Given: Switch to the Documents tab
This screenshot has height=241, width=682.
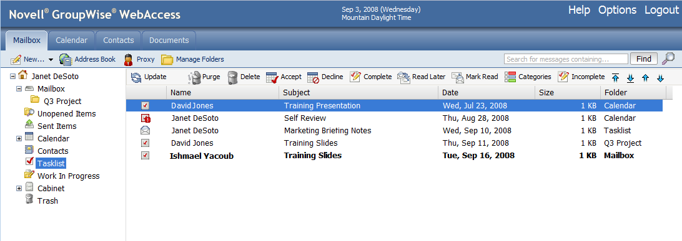Looking at the screenshot, I should pyautogui.click(x=169, y=40).
